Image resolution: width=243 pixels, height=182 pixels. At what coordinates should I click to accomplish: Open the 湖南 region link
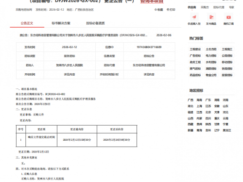click(x=217, y=100)
